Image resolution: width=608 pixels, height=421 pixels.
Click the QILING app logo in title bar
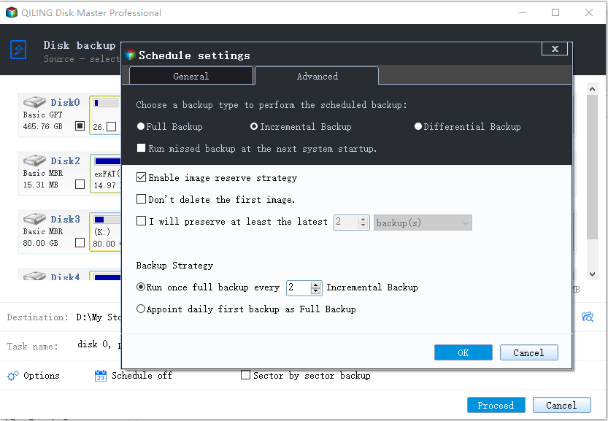[x=12, y=12]
